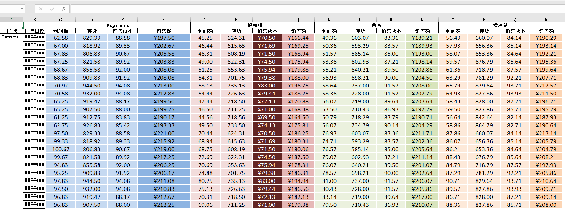Select the Espresso merged header cell
The image size is (565, 209).
point(118,25)
